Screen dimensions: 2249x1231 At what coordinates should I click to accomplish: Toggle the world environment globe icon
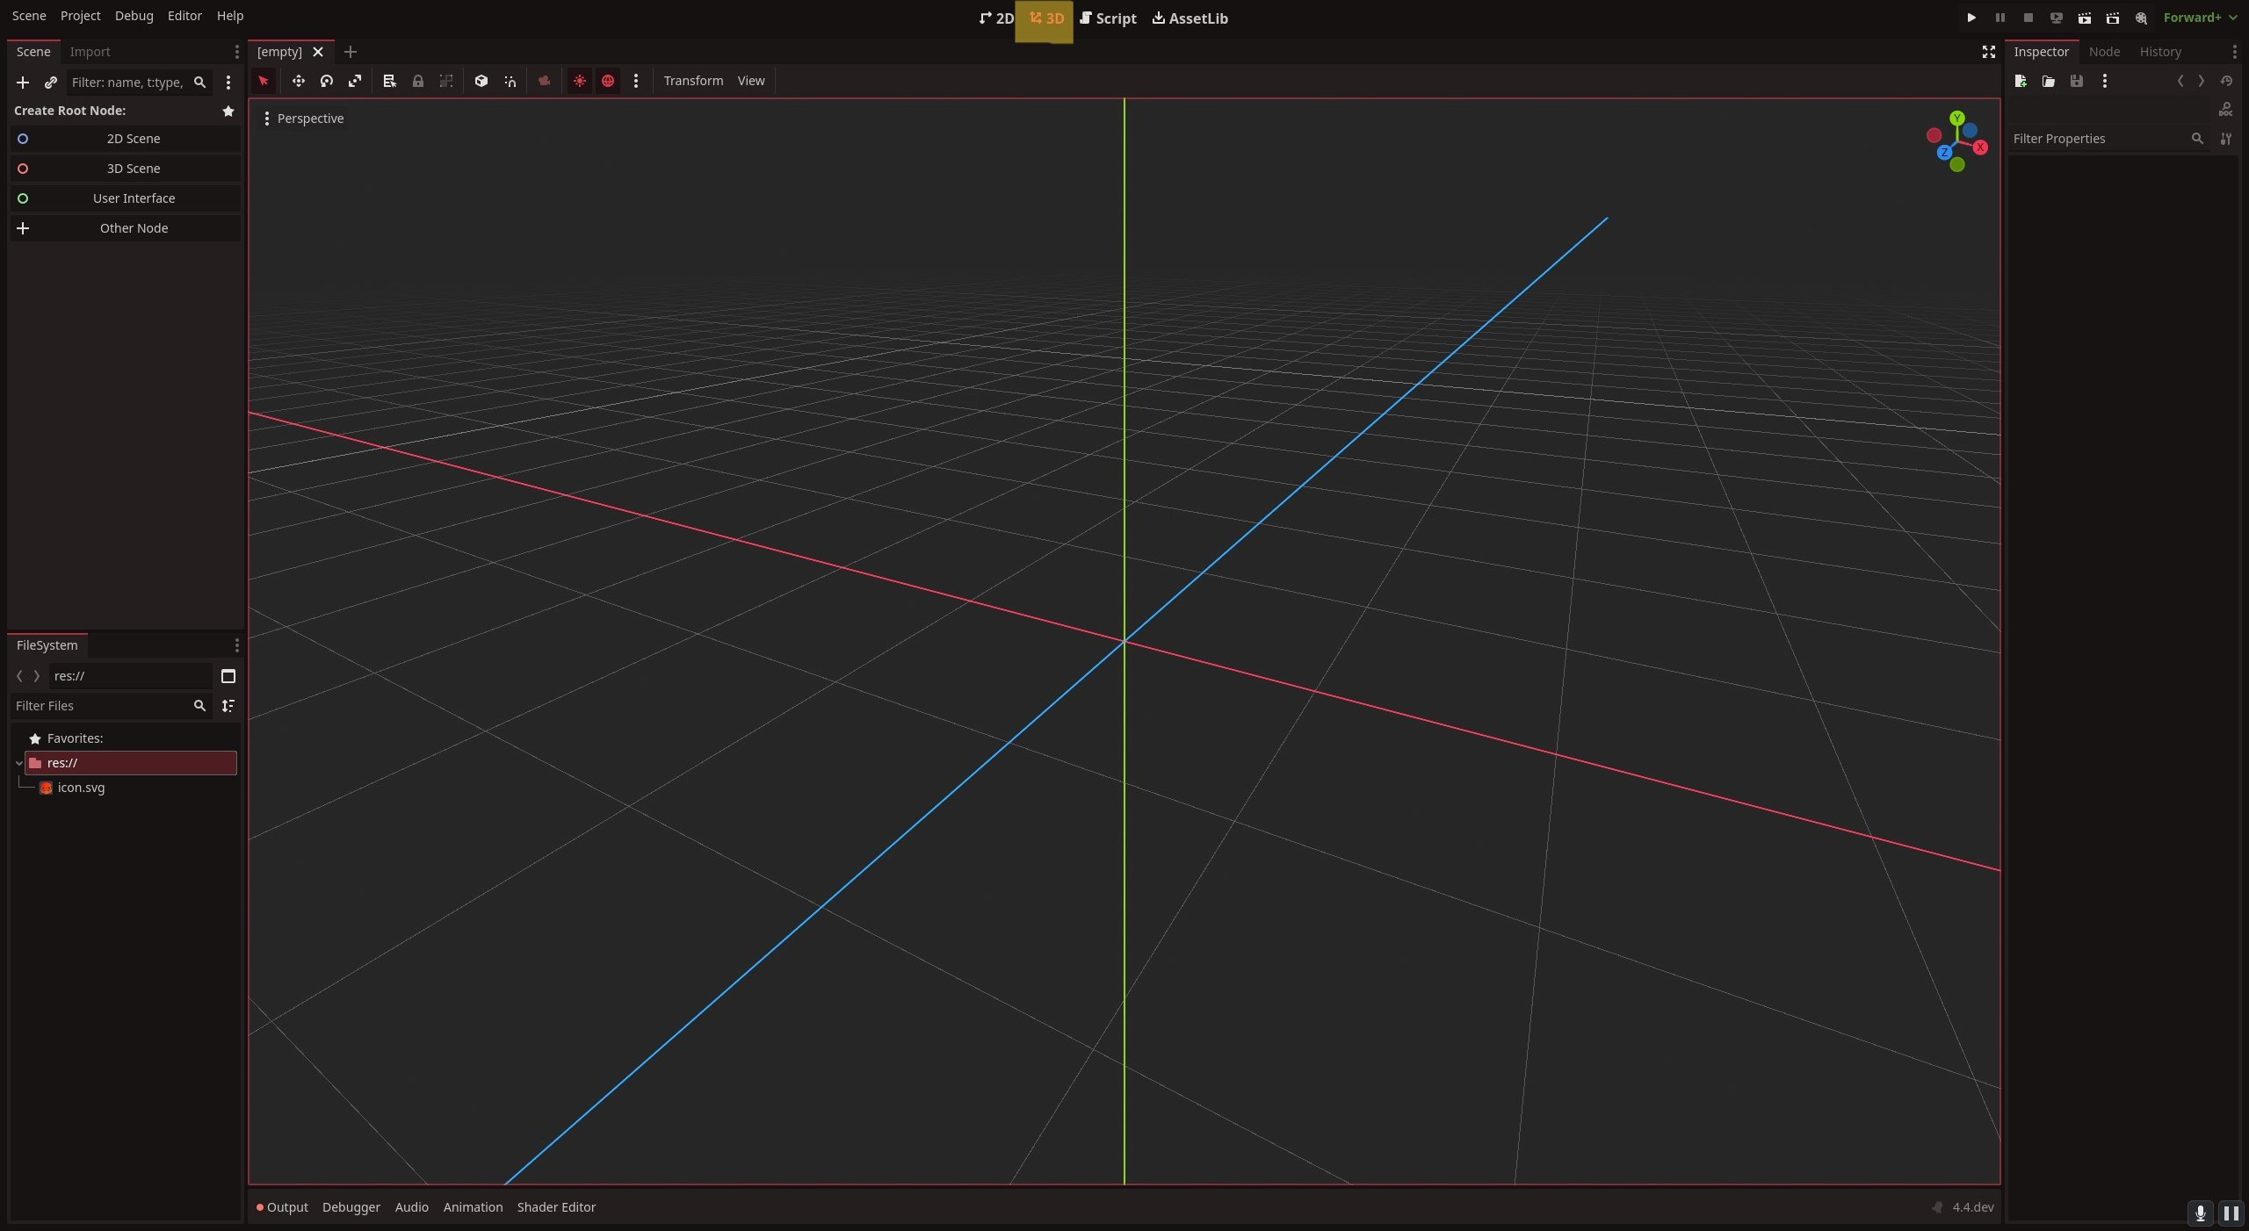608,81
